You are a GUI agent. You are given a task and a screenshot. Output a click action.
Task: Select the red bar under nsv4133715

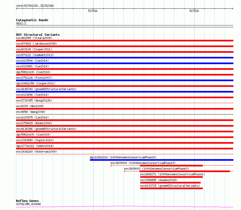tap(171, 188)
